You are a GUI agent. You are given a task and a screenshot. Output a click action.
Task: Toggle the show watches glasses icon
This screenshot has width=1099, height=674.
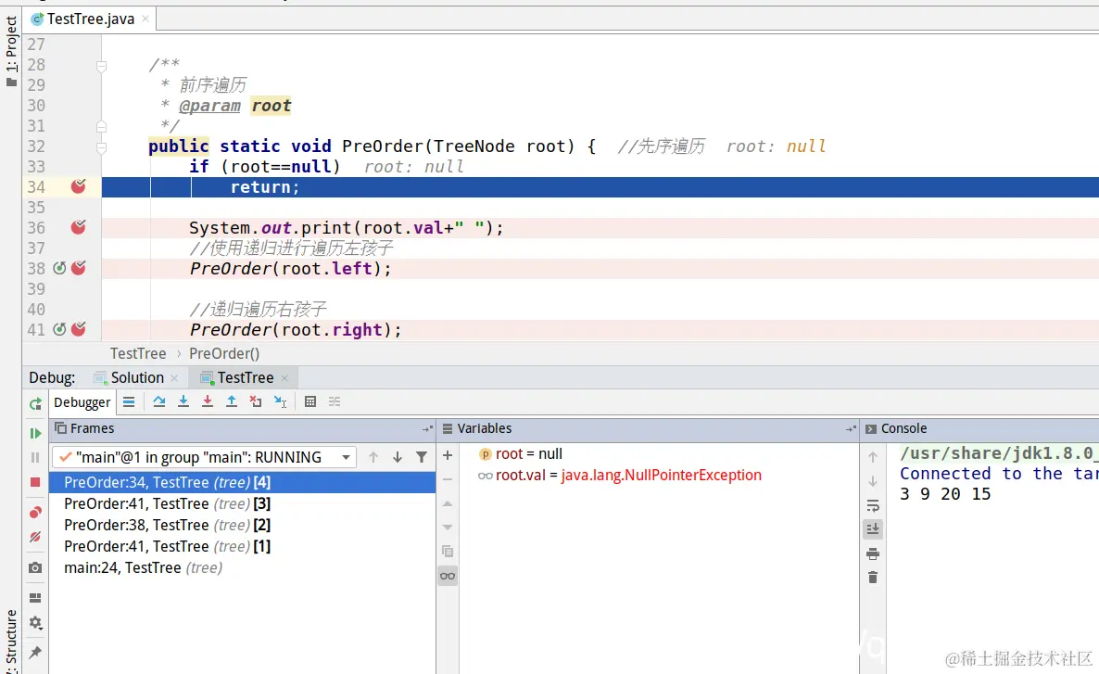[448, 576]
